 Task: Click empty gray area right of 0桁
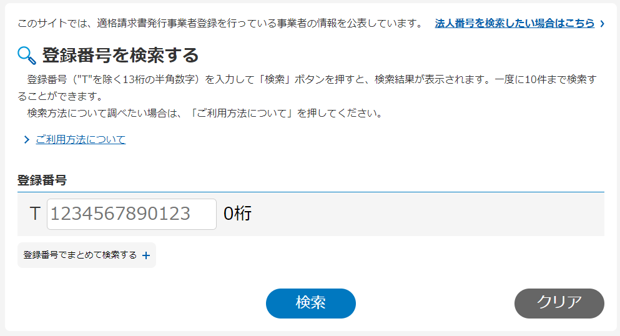[x=427, y=214]
